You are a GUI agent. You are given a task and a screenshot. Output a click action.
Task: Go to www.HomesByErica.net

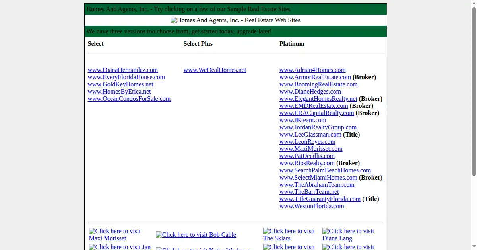[119, 92]
